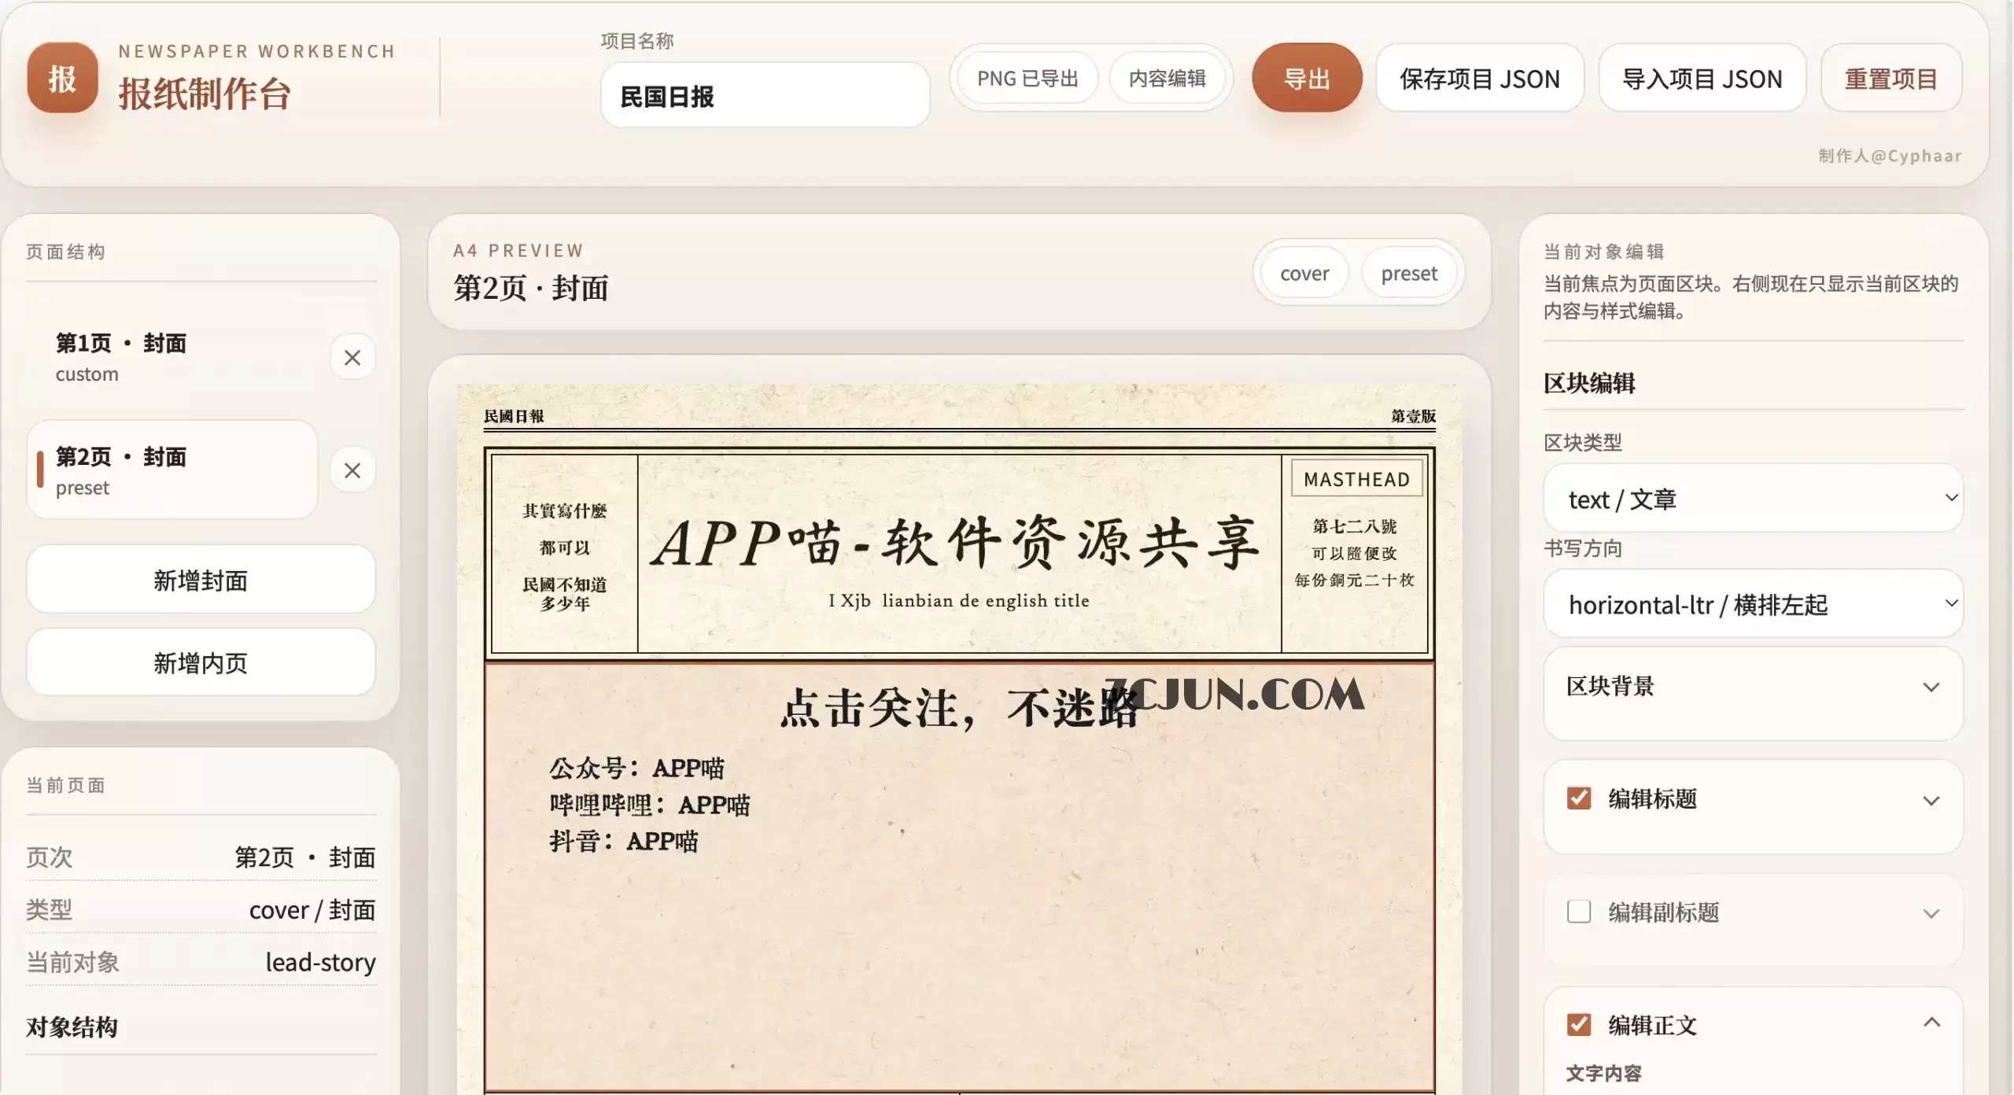Click the cover / 封面 type value
The image size is (2014, 1095).
point(312,909)
